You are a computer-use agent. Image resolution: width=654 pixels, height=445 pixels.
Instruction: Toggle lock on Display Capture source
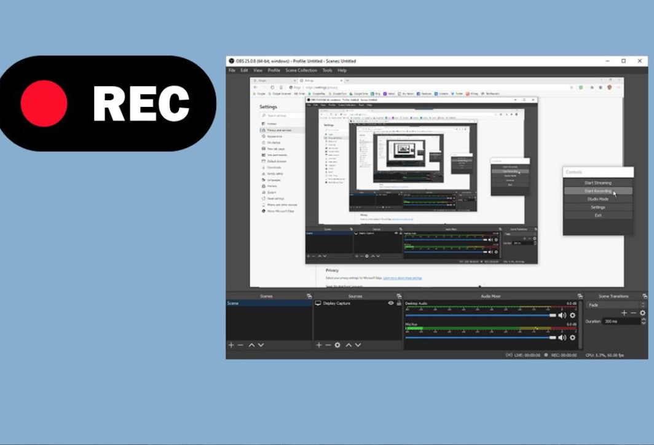click(x=399, y=303)
